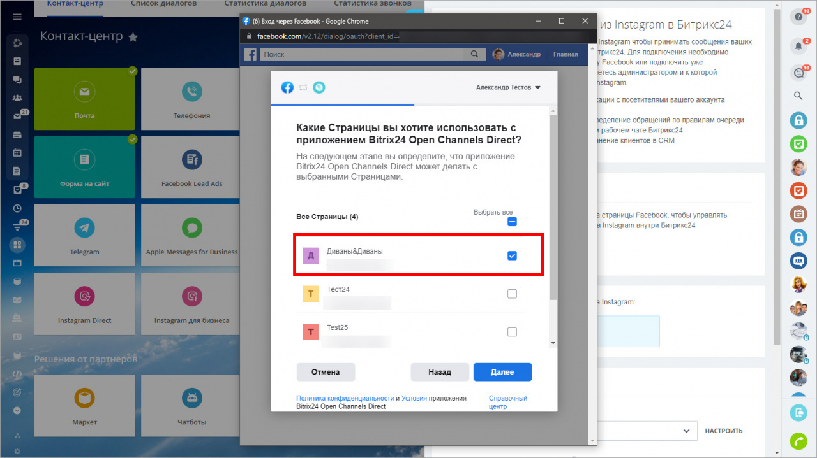Click the clock icon in left sidebar
817x458 pixels.
(17, 208)
